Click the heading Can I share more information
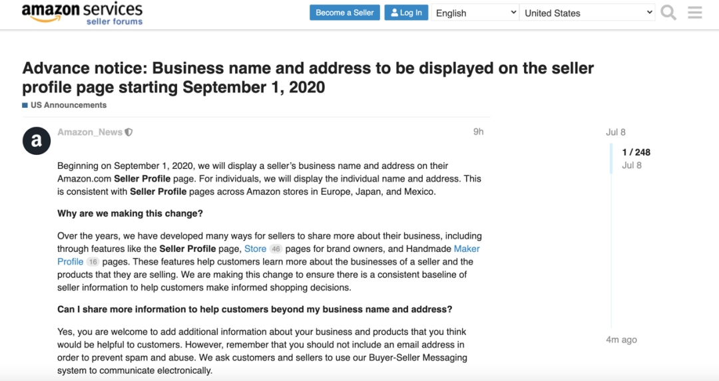Viewport: 719px width, 381px height. click(x=254, y=310)
